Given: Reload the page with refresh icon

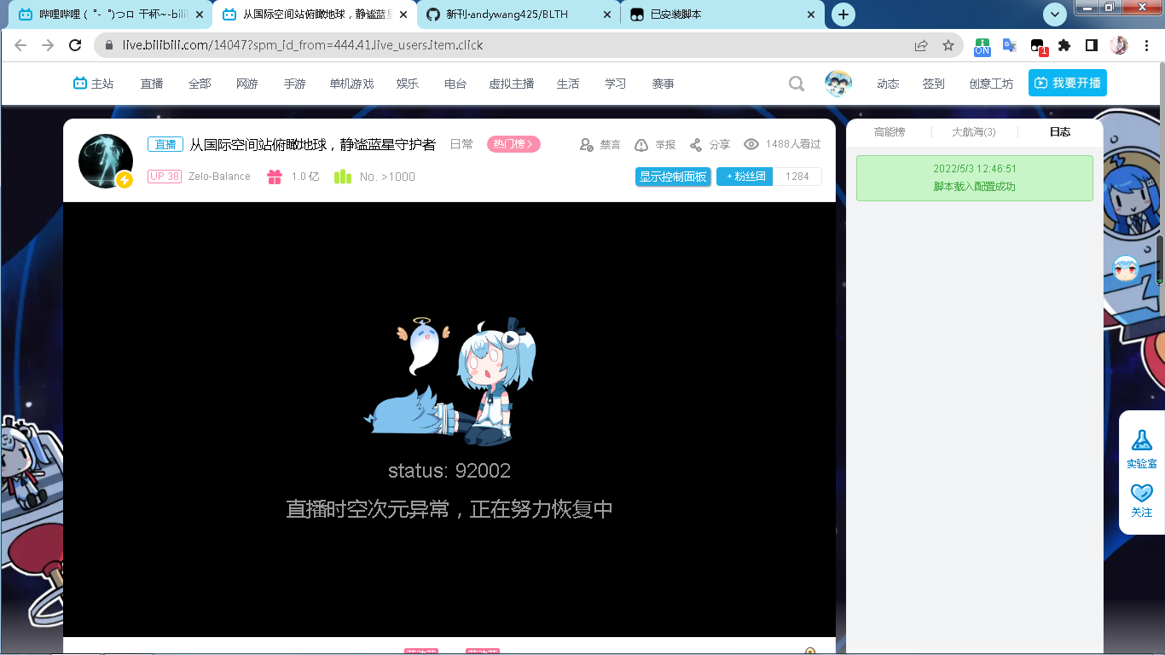Looking at the screenshot, I should pyautogui.click(x=75, y=45).
